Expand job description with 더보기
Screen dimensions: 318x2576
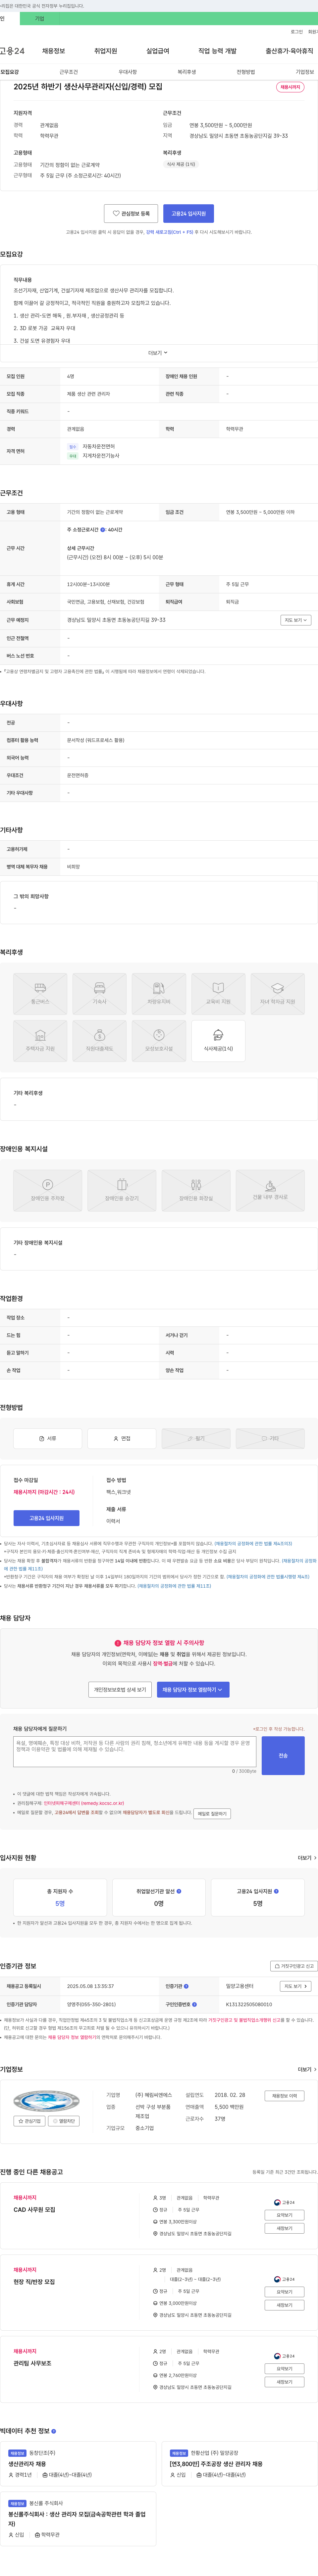click(158, 353)
